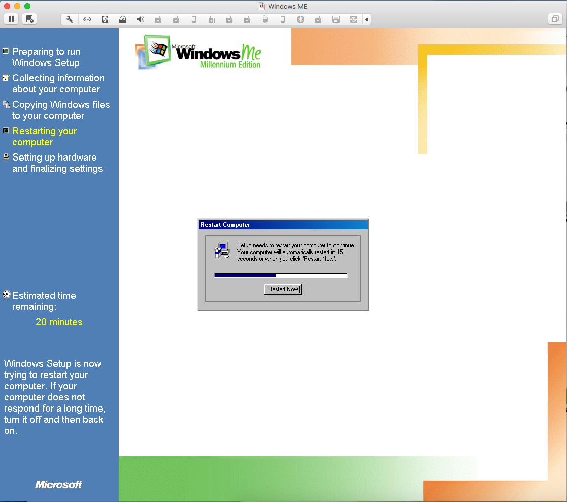Click the Restart Now button
567x502 pixels.
coord(283,289)
